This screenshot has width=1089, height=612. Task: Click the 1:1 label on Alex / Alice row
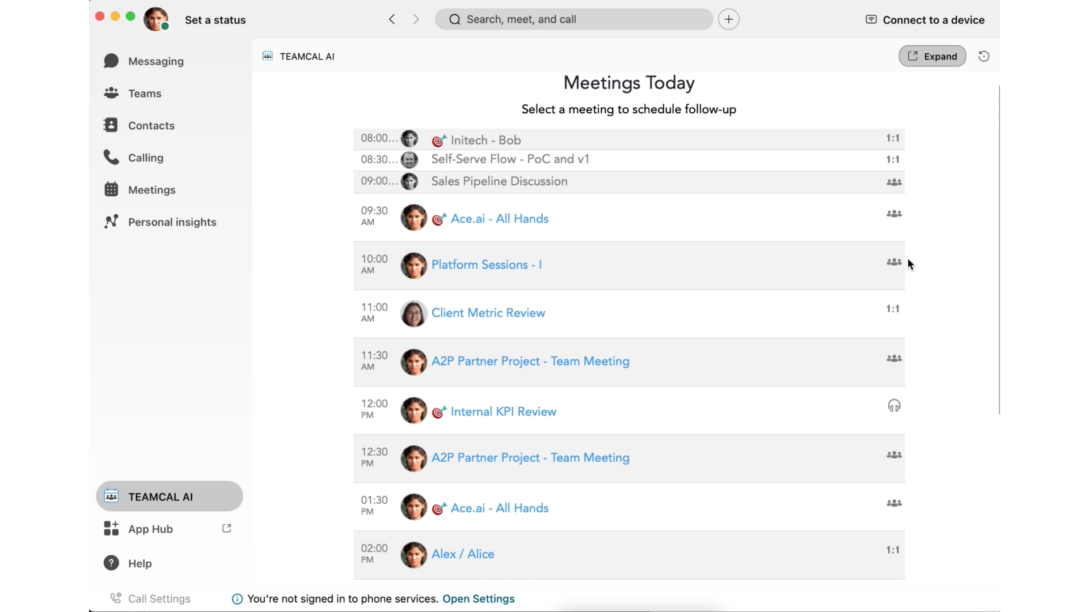(893, 550)
